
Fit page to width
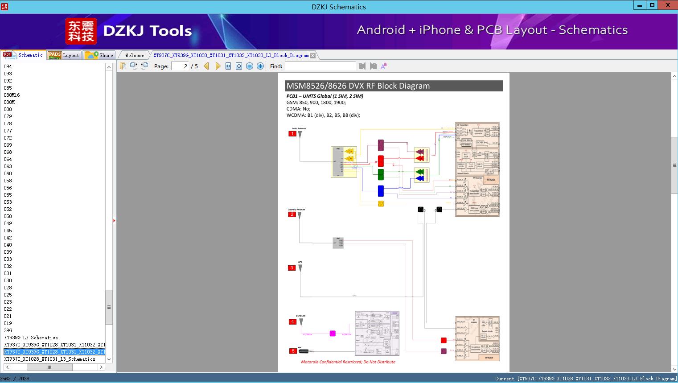tap(228, 66)
